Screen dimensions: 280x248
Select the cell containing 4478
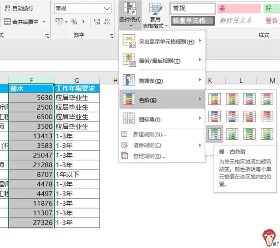(31, 184)
